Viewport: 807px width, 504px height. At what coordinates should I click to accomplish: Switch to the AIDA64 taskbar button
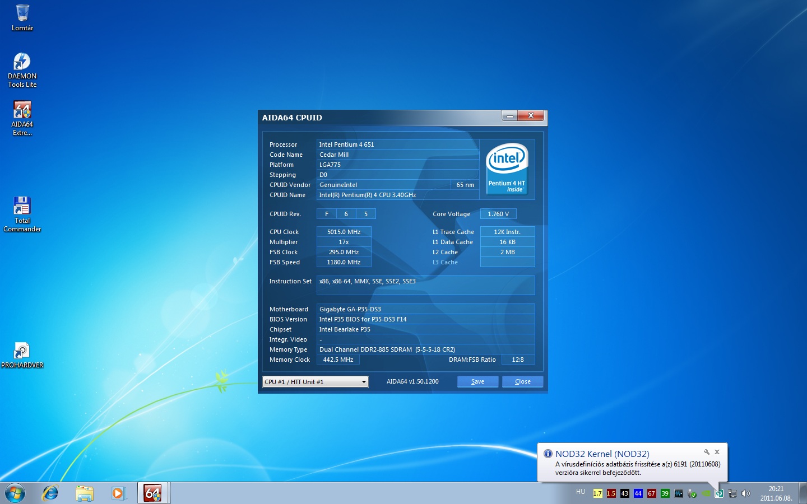tap(153, 493)
